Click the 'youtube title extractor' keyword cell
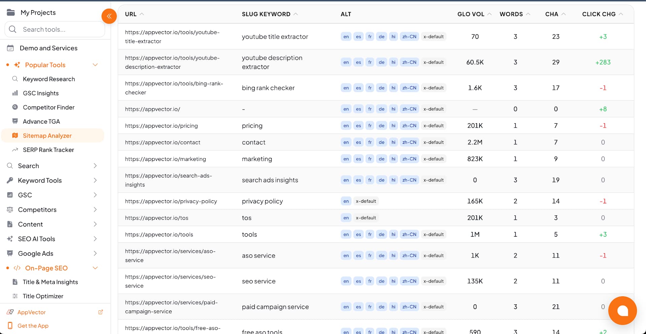The image size is (646, 334). click(275, 37)
